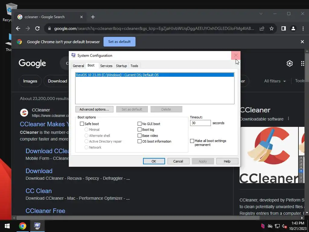
Task: Switch to the General tab
Action: (78, 66)
